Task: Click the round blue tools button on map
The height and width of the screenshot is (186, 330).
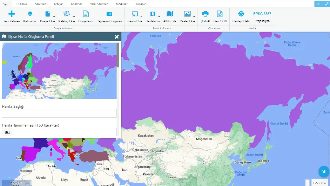Action: [x=324, y=172]
